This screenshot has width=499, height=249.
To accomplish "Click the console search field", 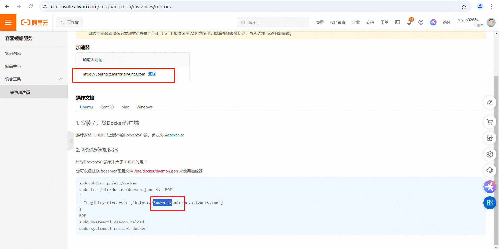I will click(x=273, y=22).
